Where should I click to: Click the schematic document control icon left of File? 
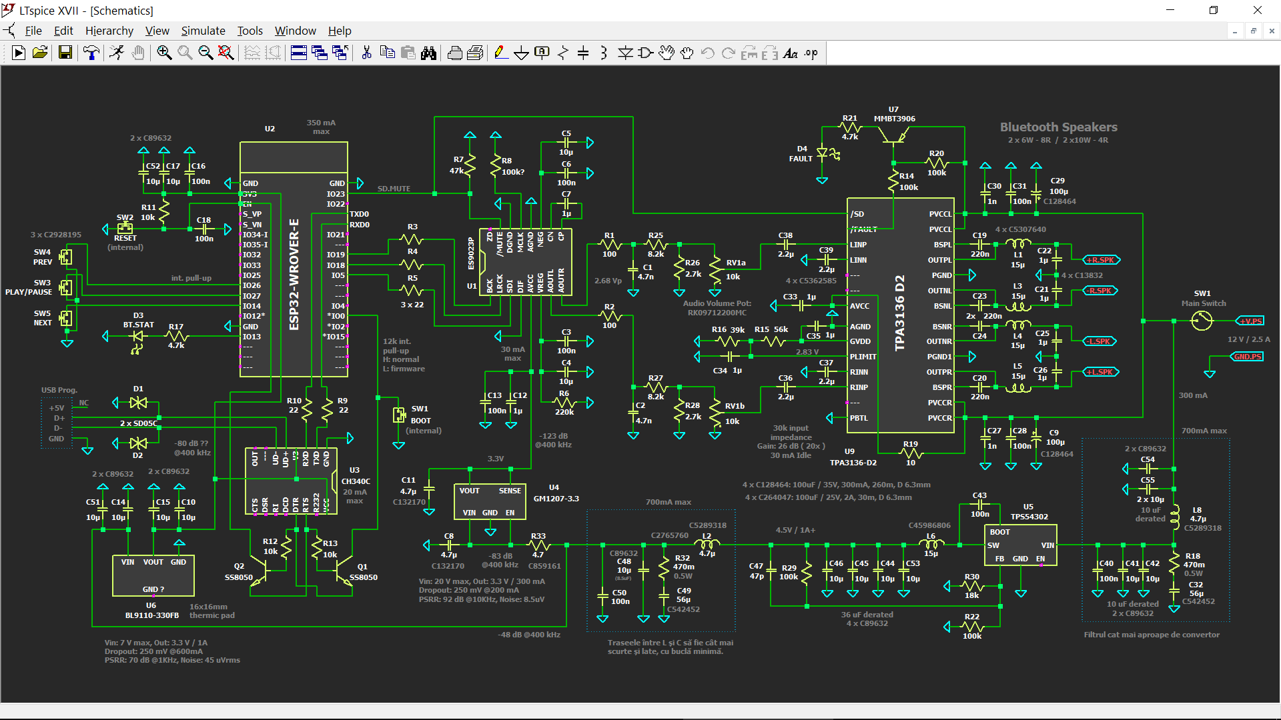pyautogui.click(x=9, y=31)
